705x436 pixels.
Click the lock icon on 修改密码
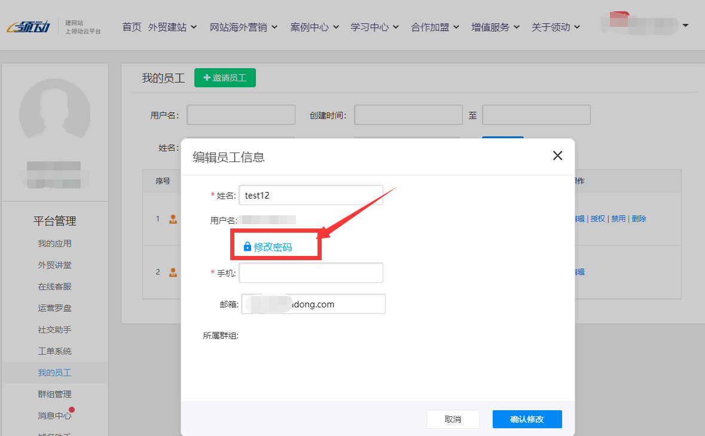[x=247, y=245]
